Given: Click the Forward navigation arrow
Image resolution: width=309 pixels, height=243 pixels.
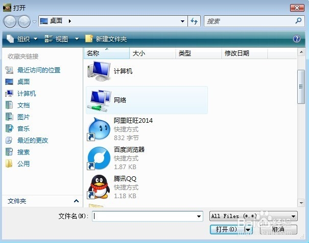Looking at the screenshot, I should pyautogui.click(x=24, y=21).
